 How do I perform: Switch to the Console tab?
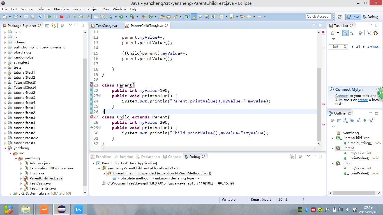tap(172, 157)
